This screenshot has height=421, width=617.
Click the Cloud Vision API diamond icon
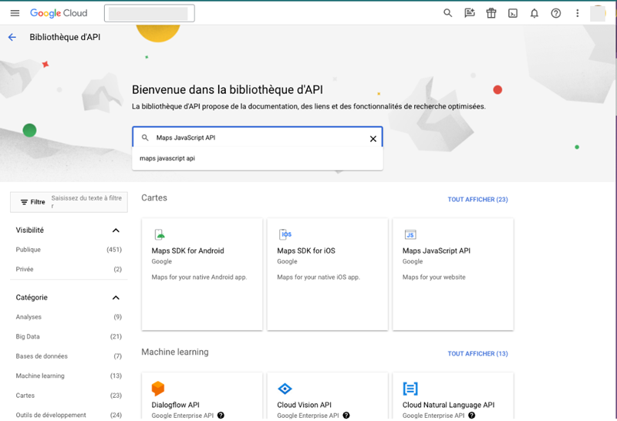[x=285, y=389]
